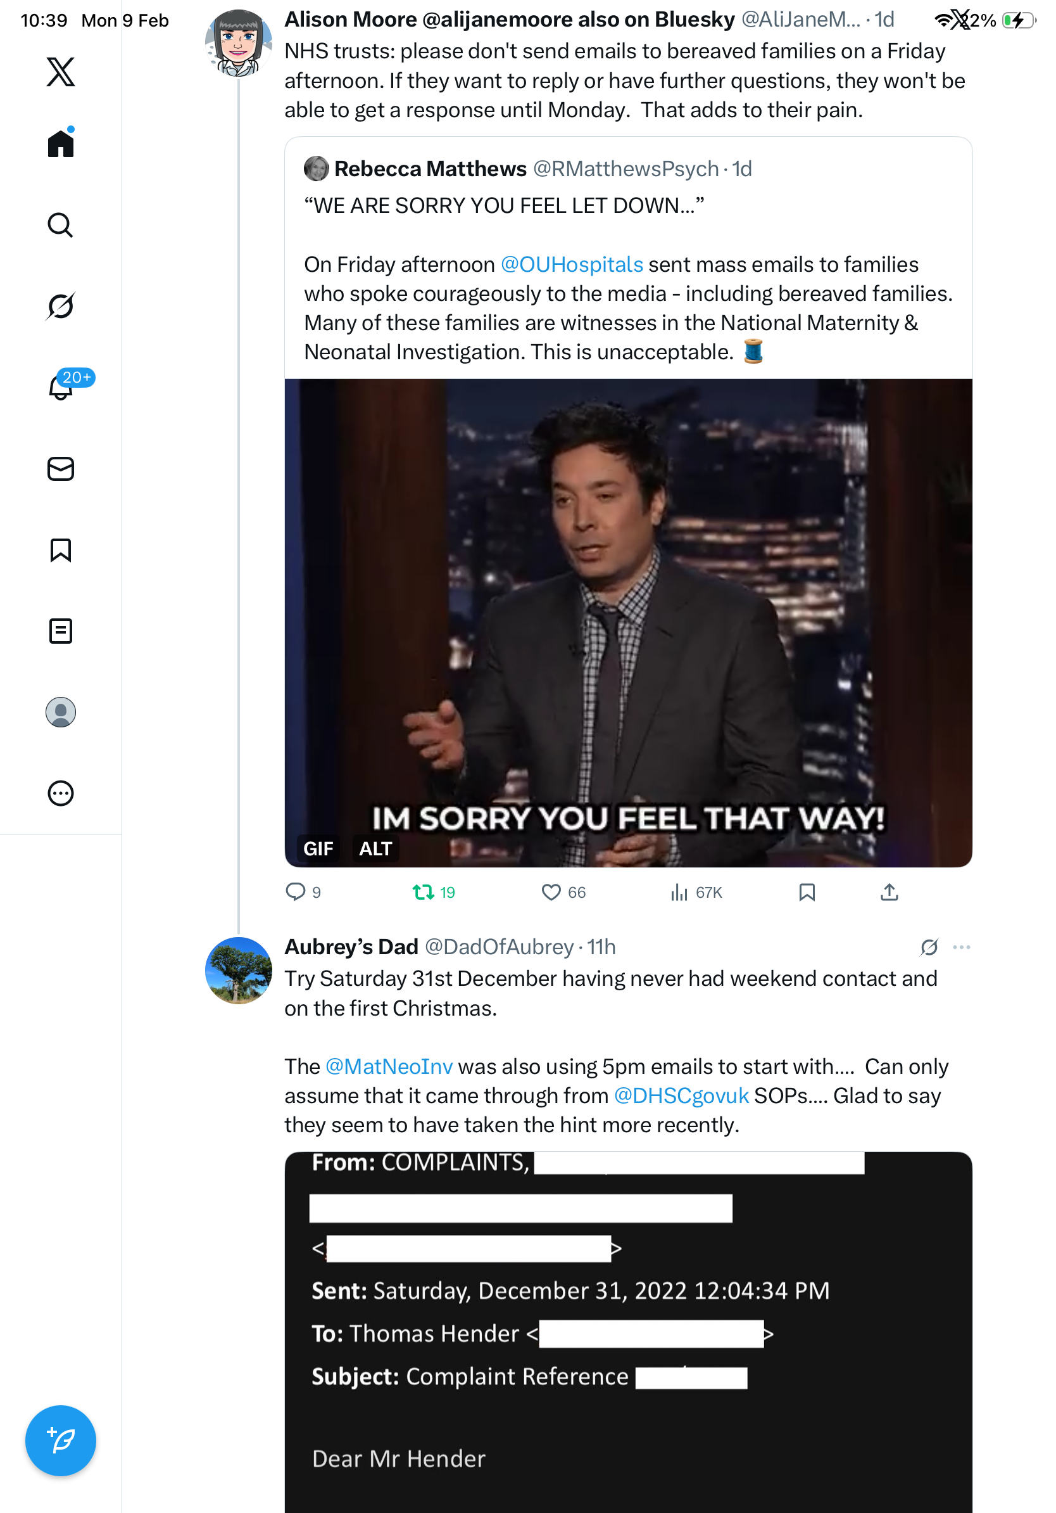Open the @MatNeoInv mention link
This screenshot has width=1056, height=1513.
[389, 1067]
